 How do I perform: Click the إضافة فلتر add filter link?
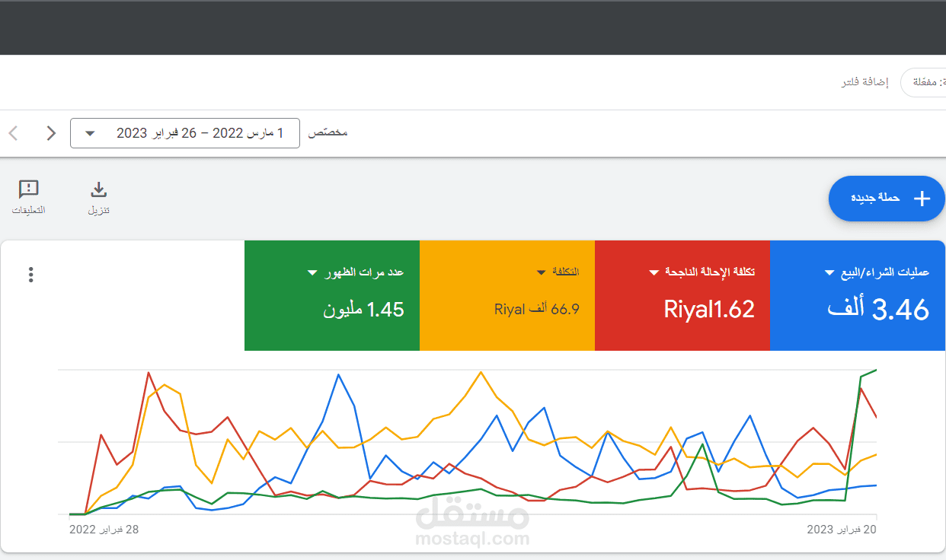pos(865,82)
